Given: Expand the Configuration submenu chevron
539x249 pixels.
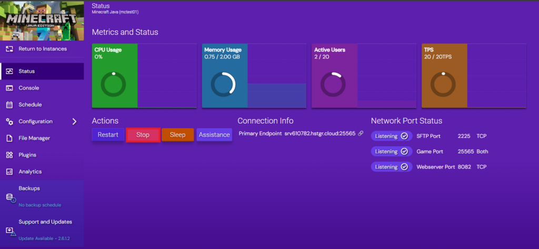Looking at the screenshot, I should [74, 122].
